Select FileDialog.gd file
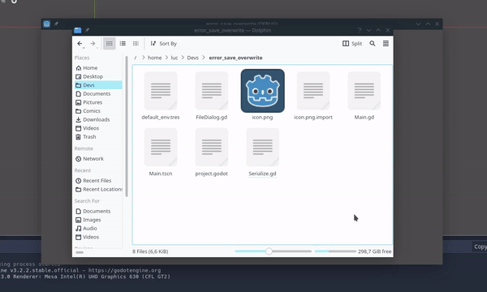487x292 pixels. [x=212, y=96]
